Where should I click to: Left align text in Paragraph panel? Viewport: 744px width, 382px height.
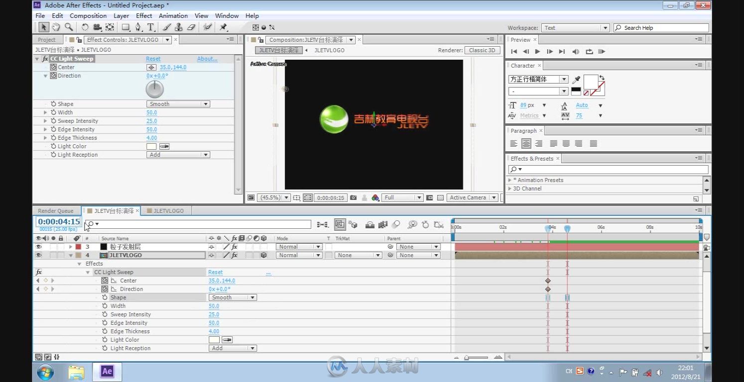(x=513, y=144)
